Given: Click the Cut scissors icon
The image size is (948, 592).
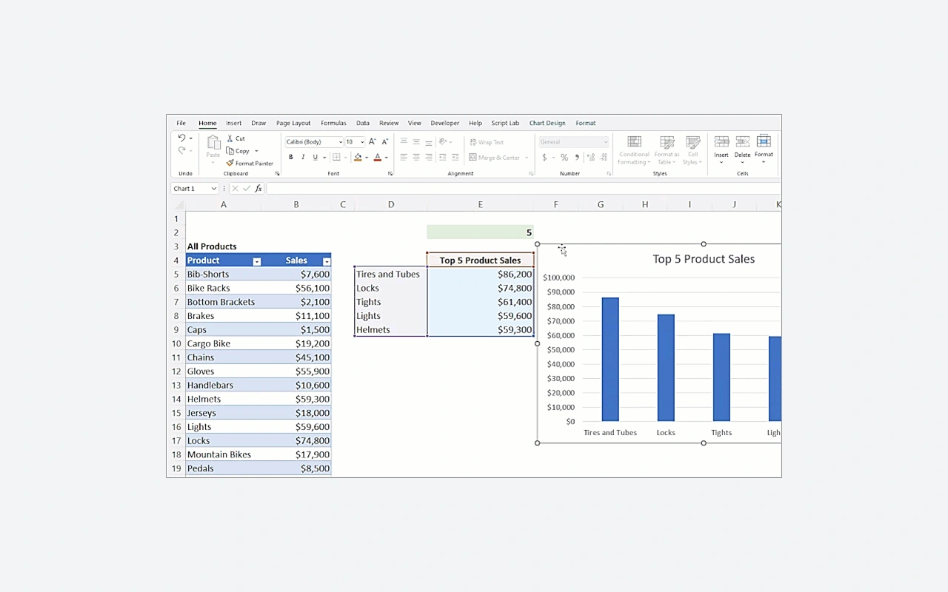Looking at the screenshot, I should point(230,138).
